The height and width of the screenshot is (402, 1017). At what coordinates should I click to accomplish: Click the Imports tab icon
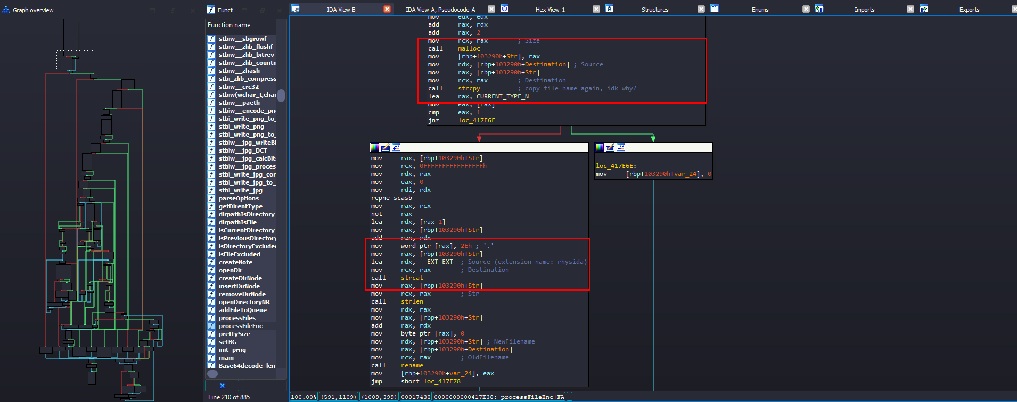pyautogui.click(x=819, y=9)
